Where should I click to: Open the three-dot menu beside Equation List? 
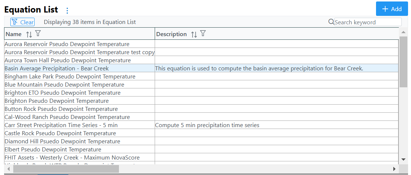click(x=67, y=10)
